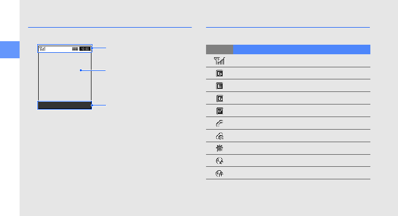Click the EDGE network 'E' icon
Viewport: 398px width, 216px height.
(x=220, y=86)
